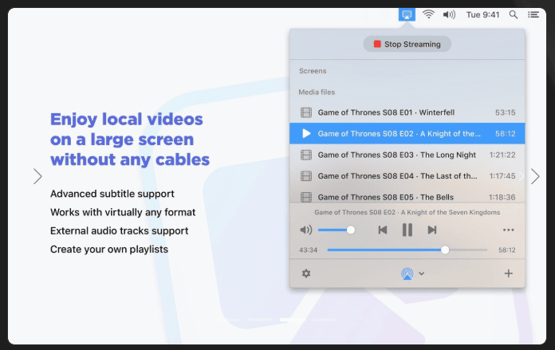This screenshot has width=555, height=350.
Task: Click the playback progress slider
Action: pos(407,250)
